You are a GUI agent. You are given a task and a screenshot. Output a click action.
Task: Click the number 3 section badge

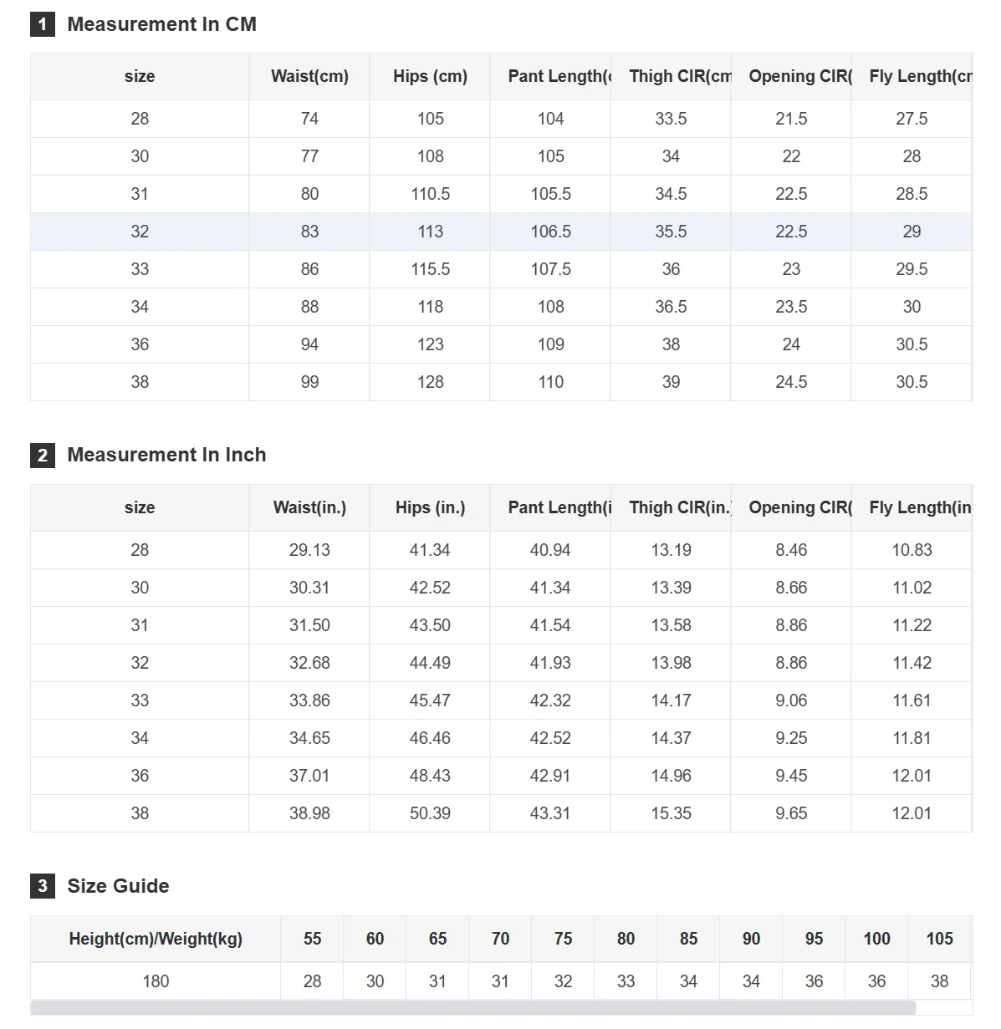tap(43, 886)
